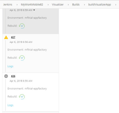Expand the breadcrumb arrow after MyWorkMobile82

tap(48, 5)
